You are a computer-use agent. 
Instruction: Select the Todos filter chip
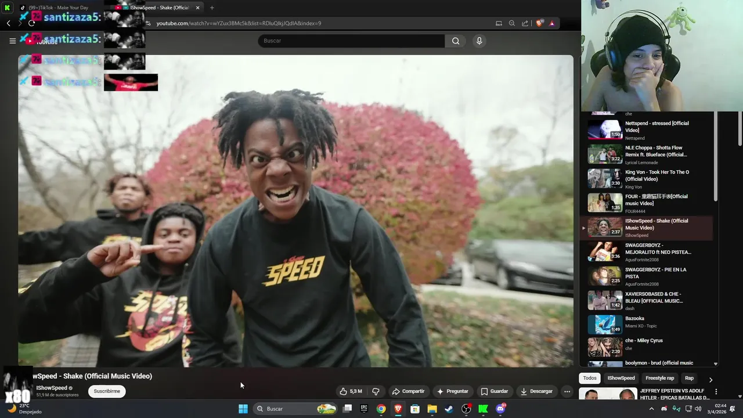tap(590, 378)
